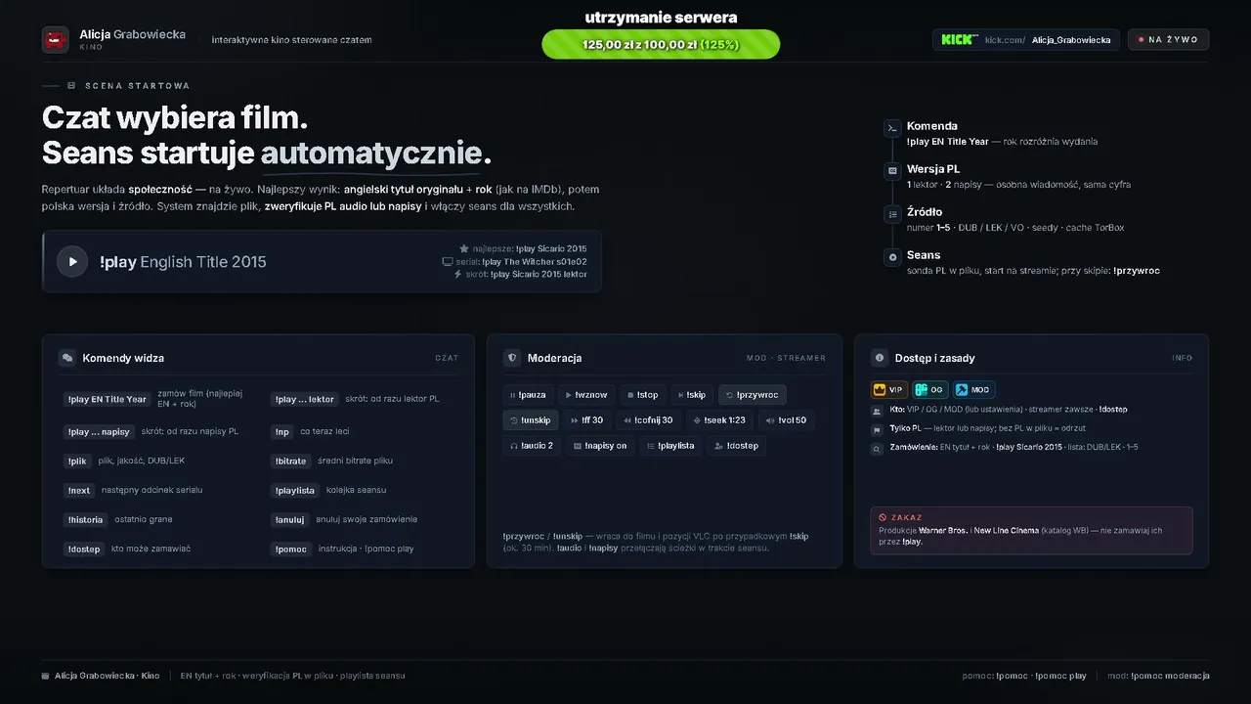The image size is (1251, 704).
Task: Click the !napisy on subtitles chip
Action: [x=600, y=446]
